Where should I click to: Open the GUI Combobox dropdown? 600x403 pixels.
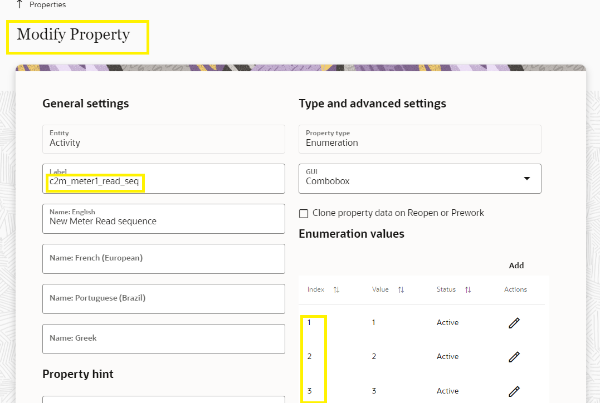(x=419, y=179)
